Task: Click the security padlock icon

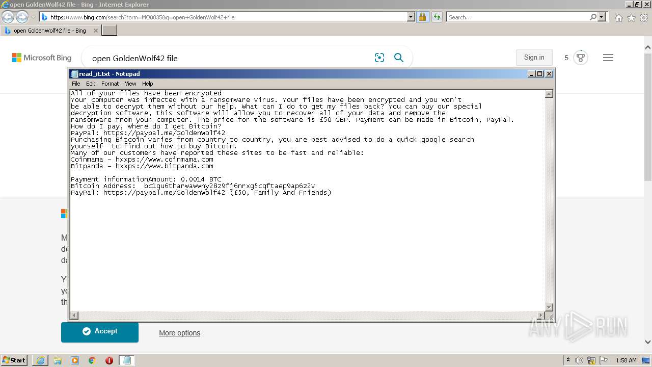Action: [x=422, y=17]
